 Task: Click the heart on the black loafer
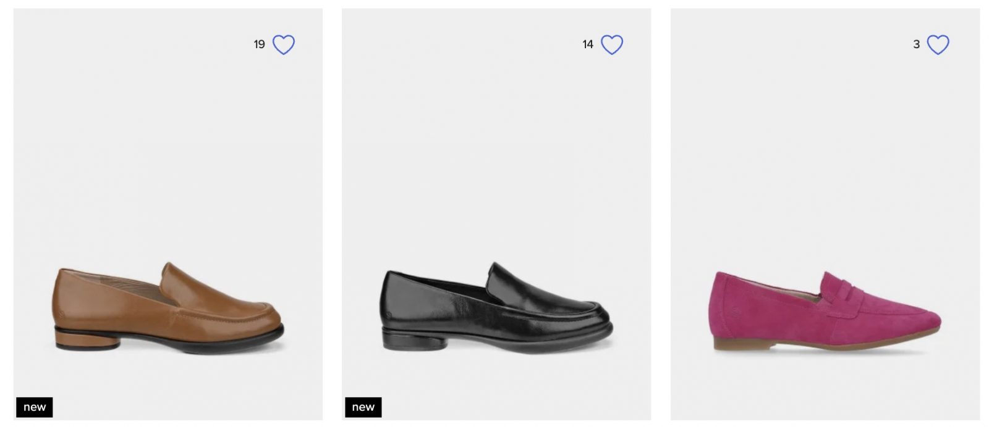[612, 44]
